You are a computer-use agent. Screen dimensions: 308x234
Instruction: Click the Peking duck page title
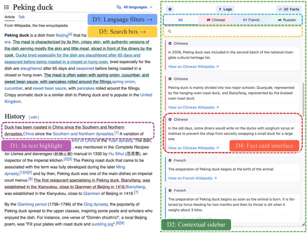click(x=33, y=7)
